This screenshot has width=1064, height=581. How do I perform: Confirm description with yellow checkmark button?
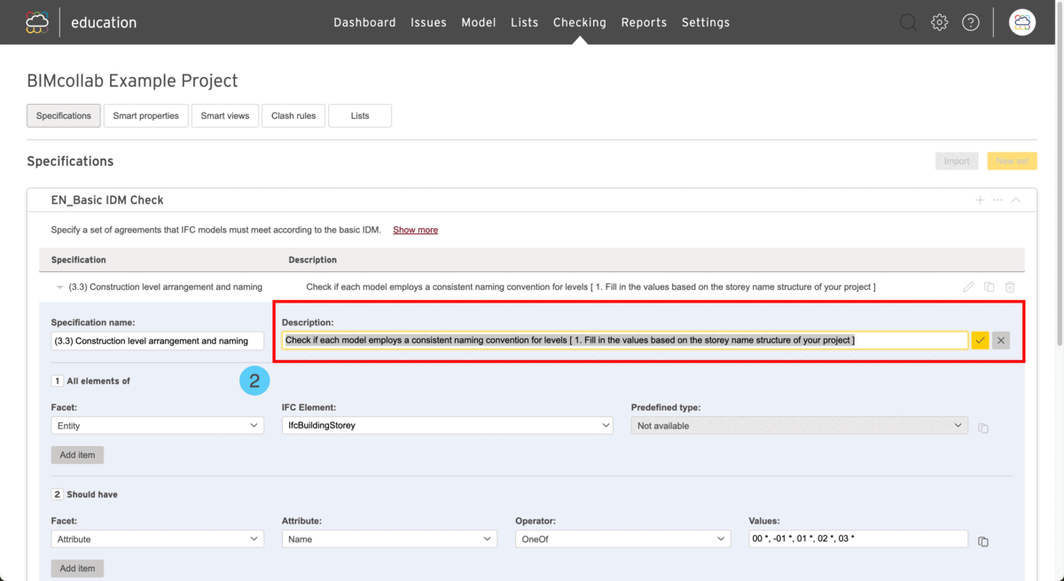coord(980,341)
